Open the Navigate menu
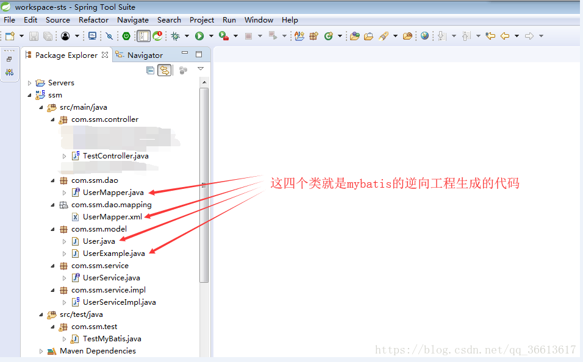 133,20
